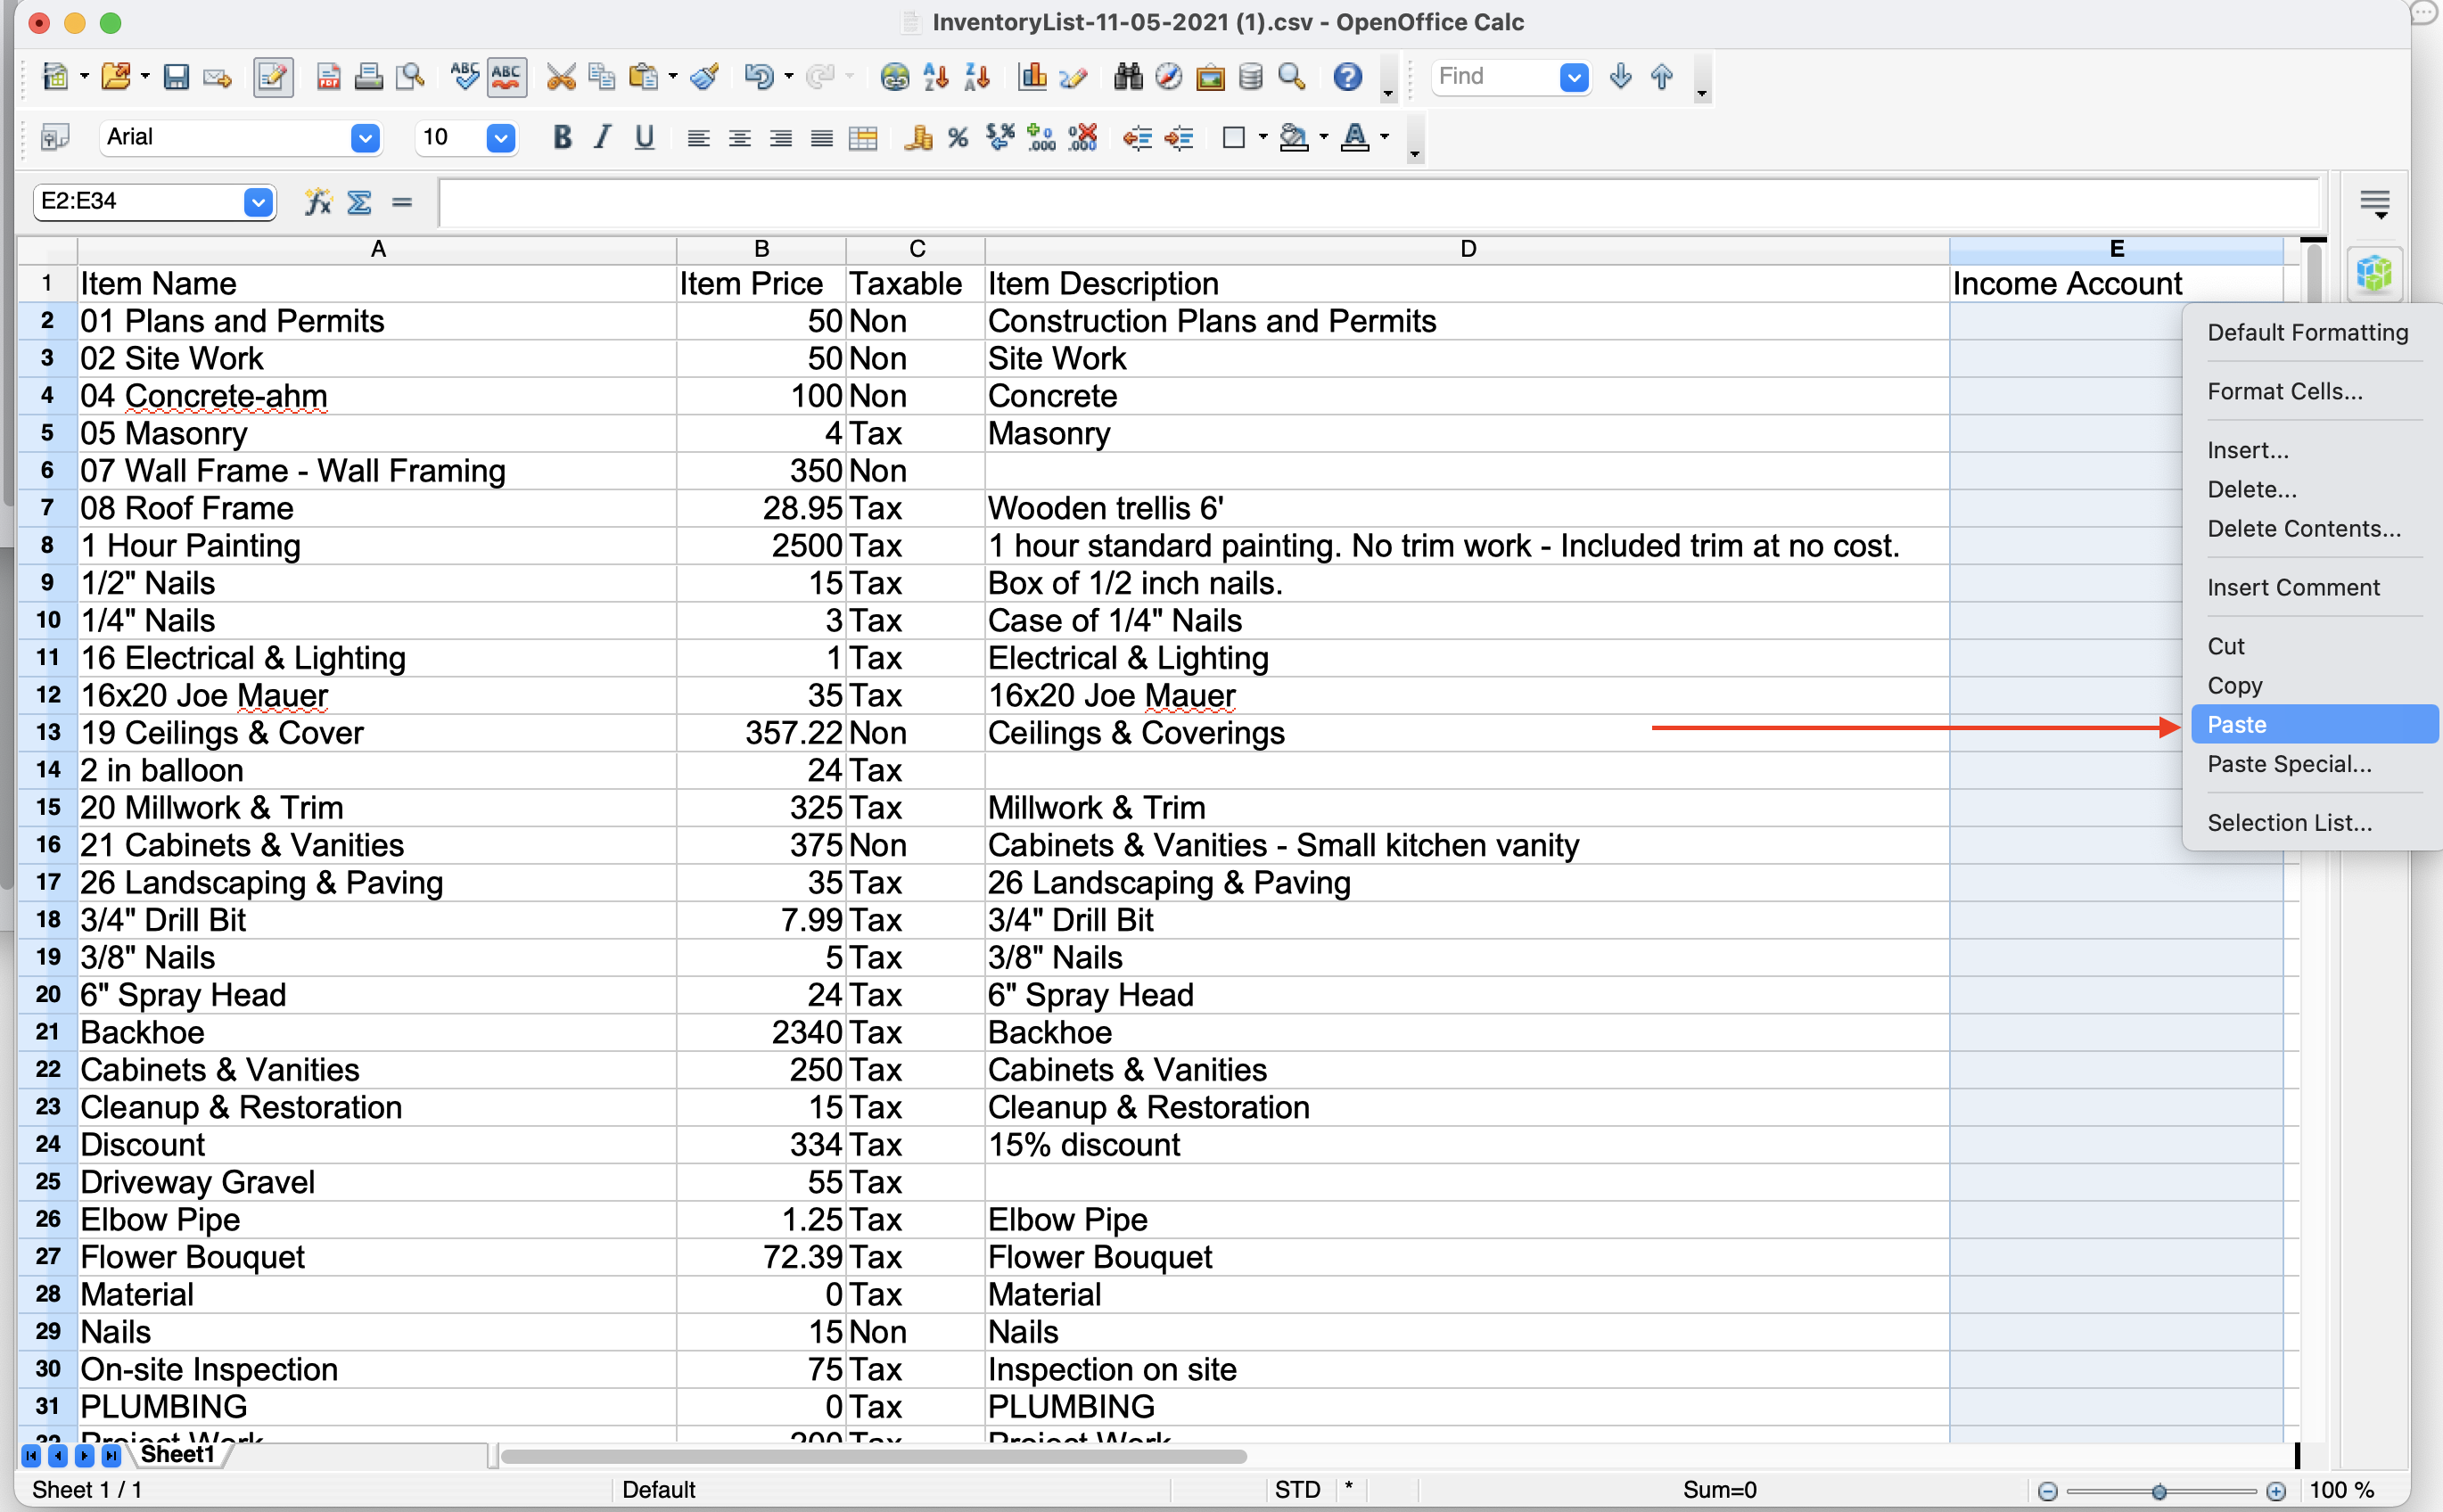The width and height of the screenshot is (2443, 1512).
Task: Click the zoom out minus button
Action: [x=2047, y=1492]
